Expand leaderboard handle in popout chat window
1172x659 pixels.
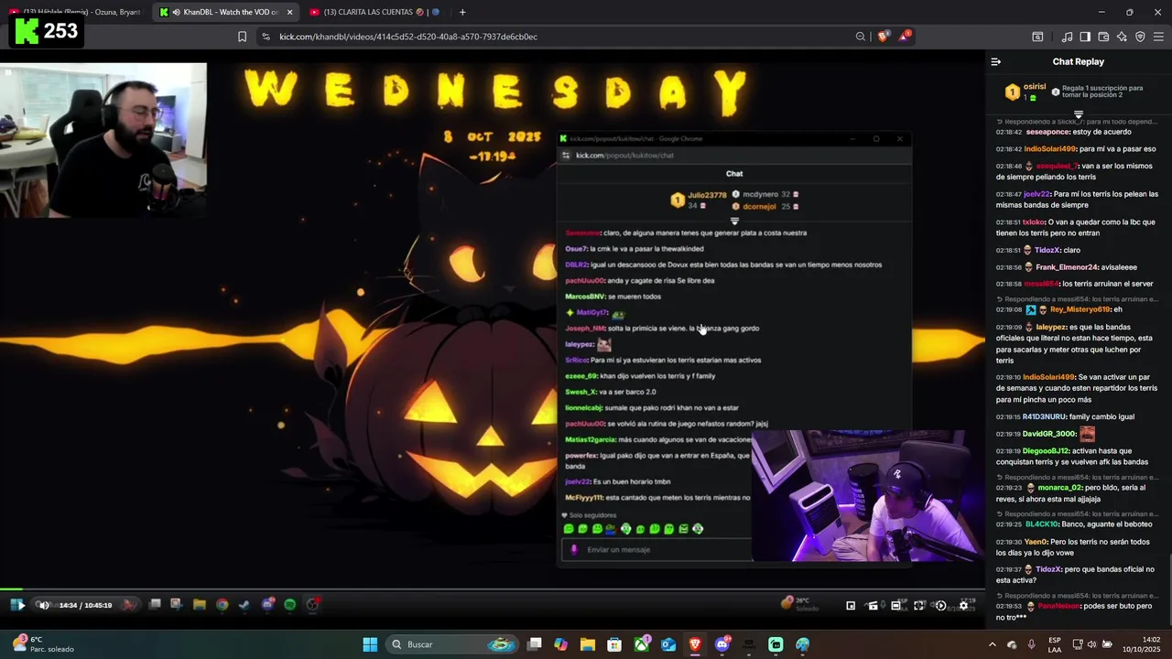pos(734,221)
